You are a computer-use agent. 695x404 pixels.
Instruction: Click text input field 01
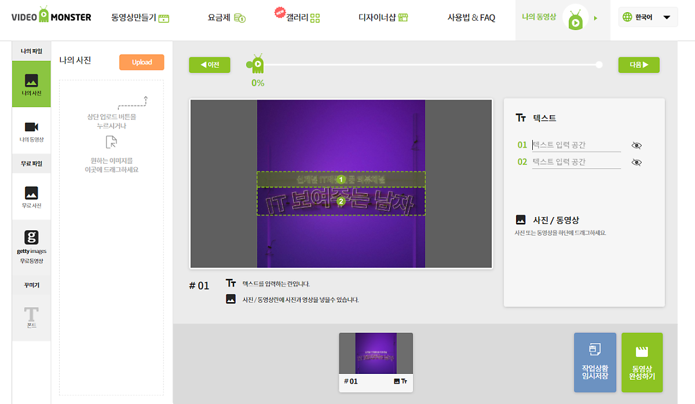click(576, 145)
